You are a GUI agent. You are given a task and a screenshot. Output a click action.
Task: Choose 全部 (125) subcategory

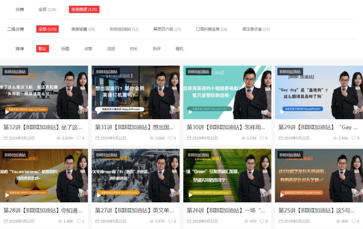(x=47, y=29)
